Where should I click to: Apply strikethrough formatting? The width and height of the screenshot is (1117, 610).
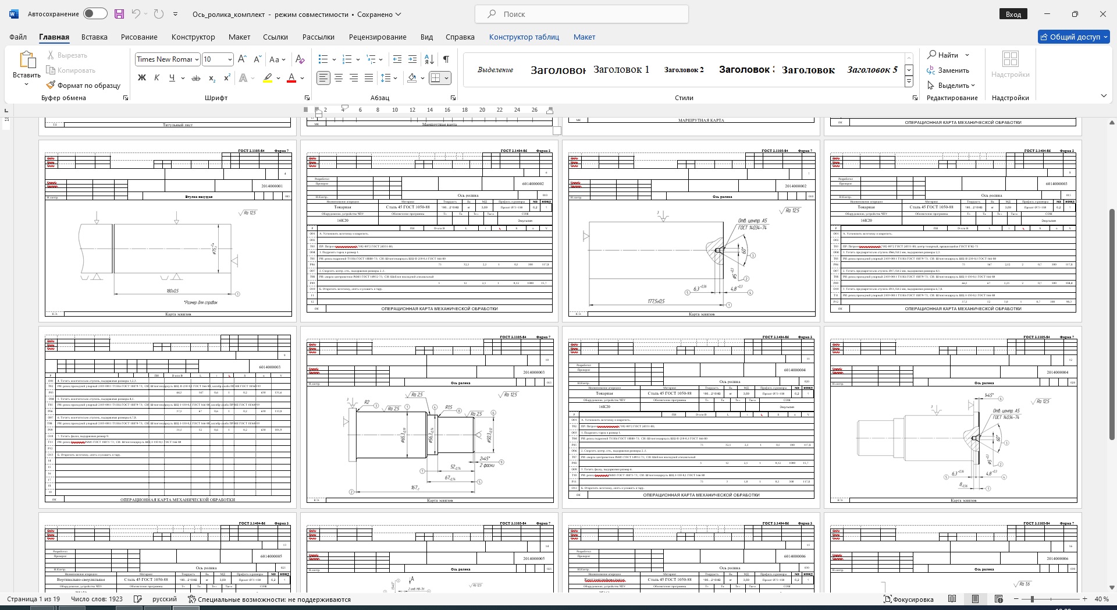pyautogui.click(x=196, y=78)
